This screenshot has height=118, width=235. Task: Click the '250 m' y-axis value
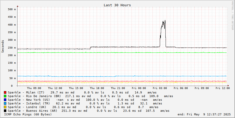tap(12, 48)
